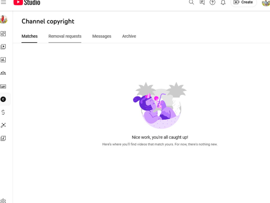Click the YouTube Studio logo
This screenshot has height=203, width=270.
coord(27,3)
